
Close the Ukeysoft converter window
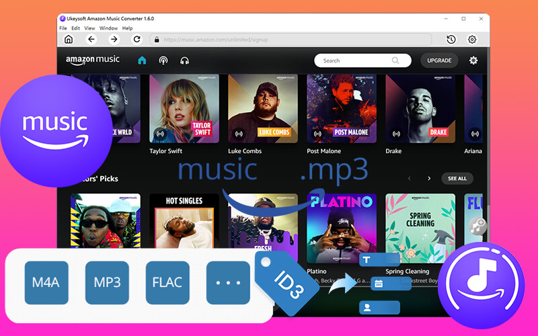point(481,19)
